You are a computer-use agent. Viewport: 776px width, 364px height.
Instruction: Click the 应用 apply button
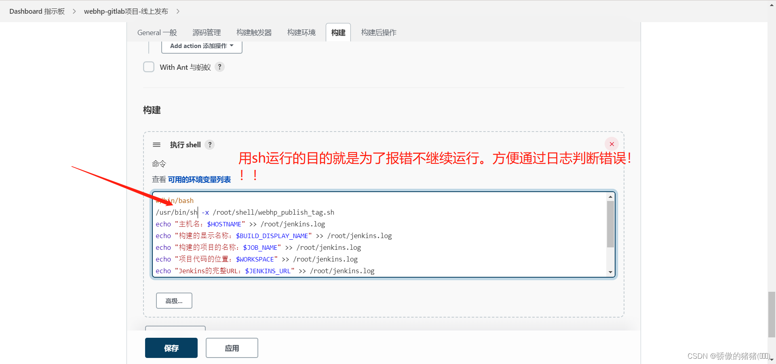coord(232,348)
